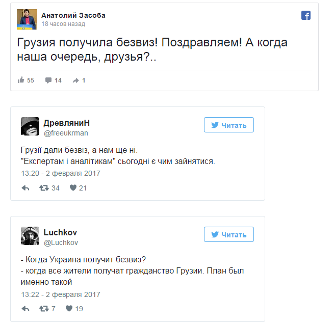Retweet ДревляниН's tweet
The image size is (334, 326).
(x=44, y=188)
